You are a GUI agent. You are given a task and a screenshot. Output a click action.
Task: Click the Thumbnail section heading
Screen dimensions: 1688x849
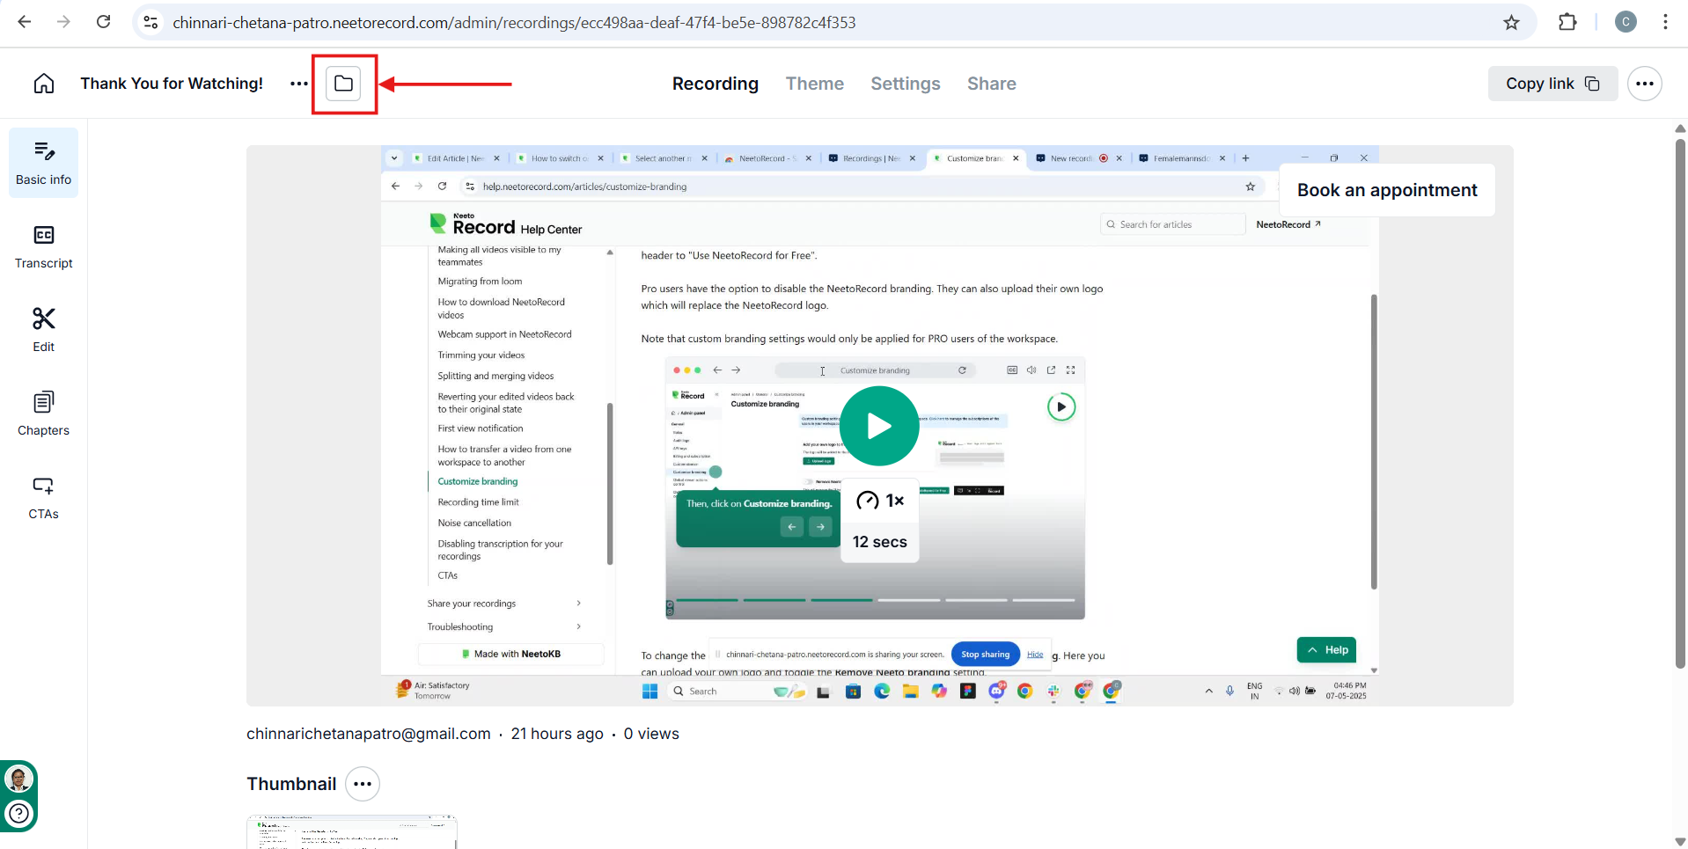coord(291,784)
